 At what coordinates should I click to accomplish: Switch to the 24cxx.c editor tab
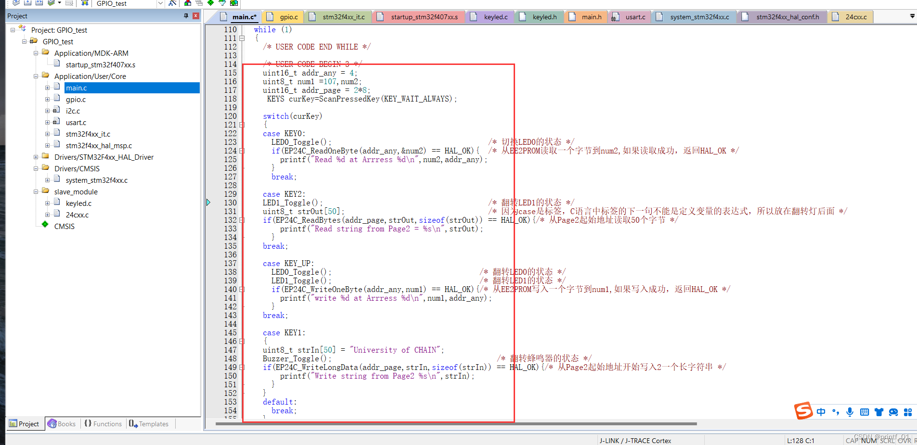[x=851, y=17]
